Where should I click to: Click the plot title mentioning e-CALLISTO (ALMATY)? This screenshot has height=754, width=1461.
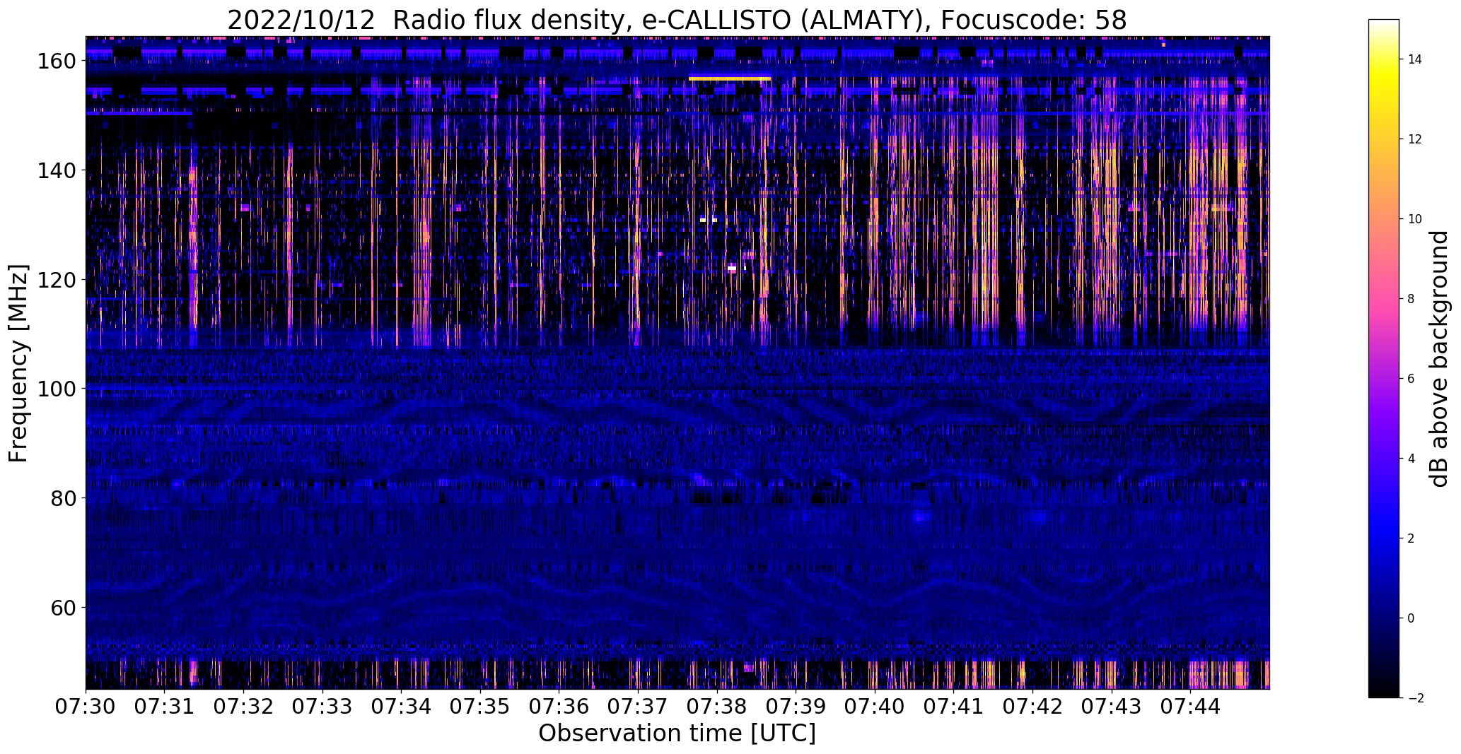point(677,20)
